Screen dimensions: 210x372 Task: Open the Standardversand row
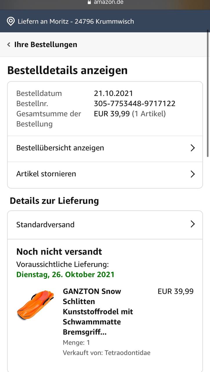click(x=105, y=225)
